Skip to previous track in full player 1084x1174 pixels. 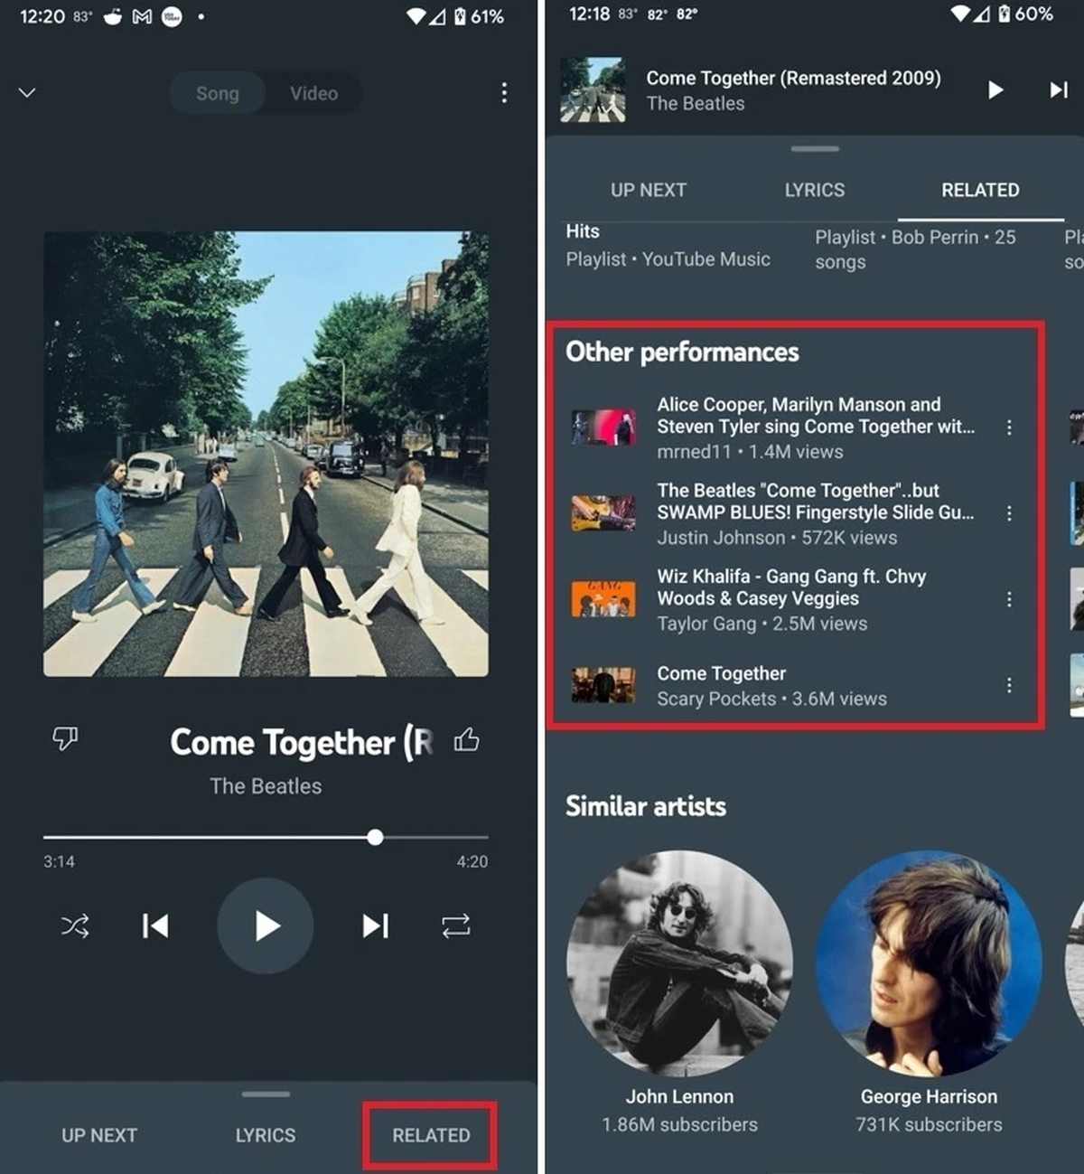(x=155, y=925)
